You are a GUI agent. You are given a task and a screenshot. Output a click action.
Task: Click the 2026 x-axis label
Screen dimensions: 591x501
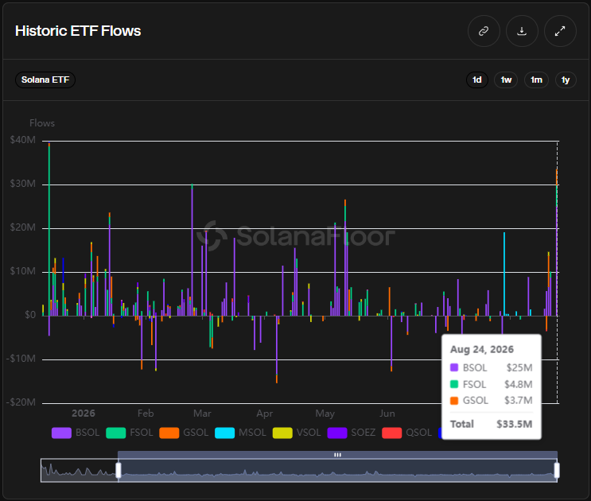pyautogui.click(x=84, y=414)
